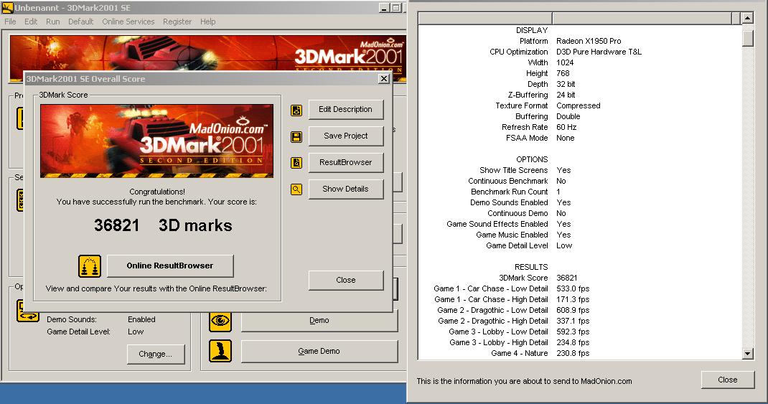Open the Edit menu
The height and width of the screenshot is (404, 768).
click(x=31, y=22)
